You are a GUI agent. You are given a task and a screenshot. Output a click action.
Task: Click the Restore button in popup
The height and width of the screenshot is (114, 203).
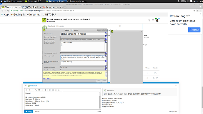[194, 30]
